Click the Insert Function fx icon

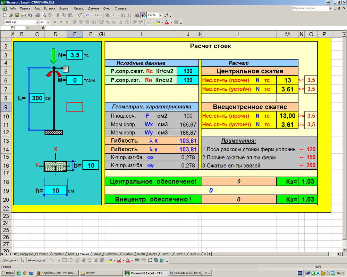click(x=43, y=28)
